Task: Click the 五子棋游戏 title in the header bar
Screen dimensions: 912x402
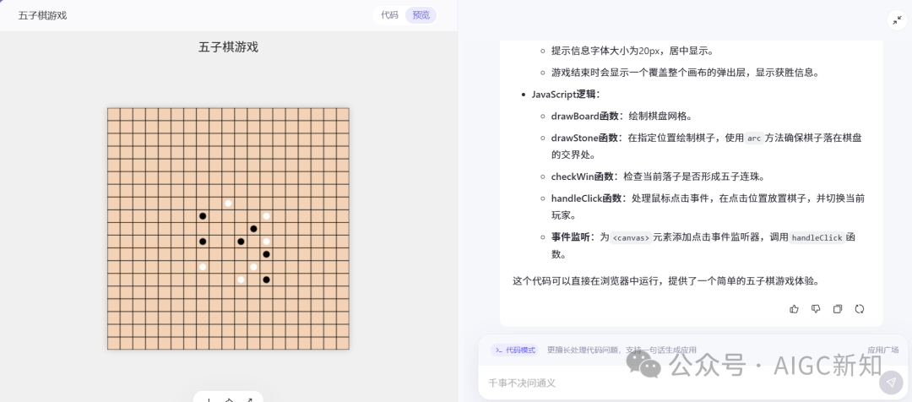Action: (42, 16)
